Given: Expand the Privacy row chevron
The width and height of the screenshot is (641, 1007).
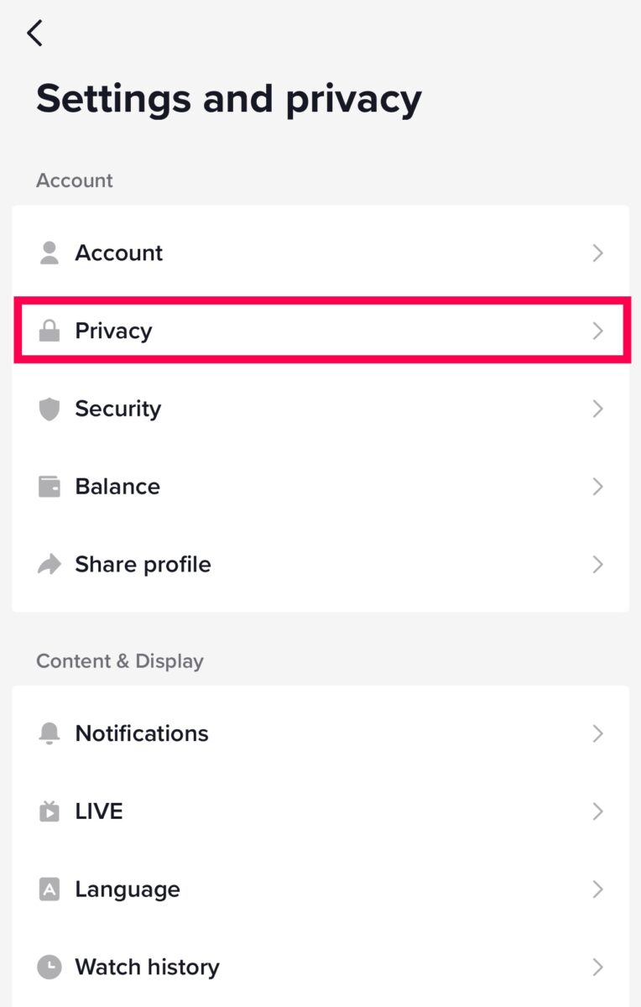Looking at the screenshot, I should (597, 331).
